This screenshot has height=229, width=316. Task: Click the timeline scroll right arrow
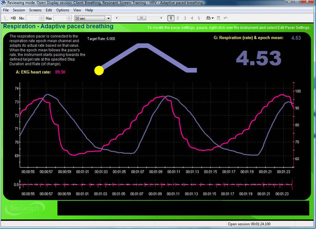tap(161, 18)
